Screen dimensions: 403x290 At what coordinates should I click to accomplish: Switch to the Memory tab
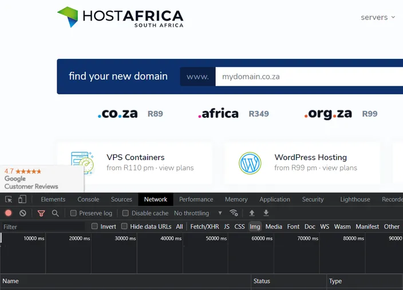[x=236, y=199]
